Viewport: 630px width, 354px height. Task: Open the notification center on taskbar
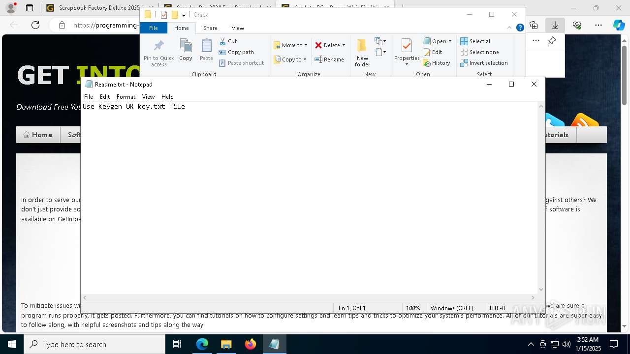614,344
